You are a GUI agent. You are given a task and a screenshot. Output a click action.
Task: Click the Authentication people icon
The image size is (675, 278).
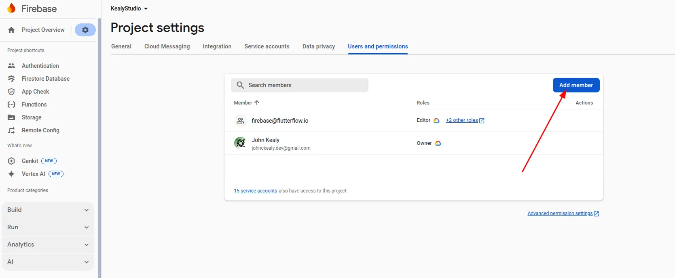pos(11,66)
